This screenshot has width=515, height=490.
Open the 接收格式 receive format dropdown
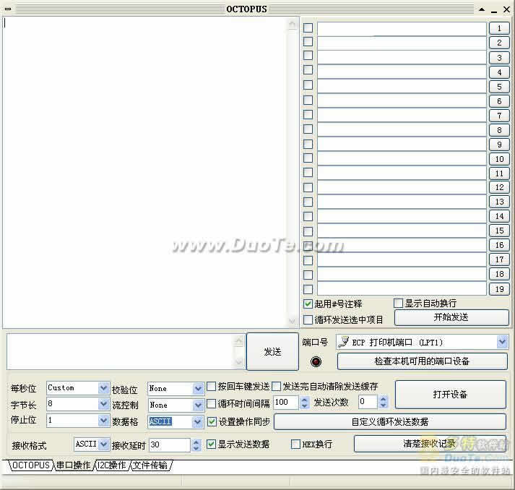pos(104,444)
